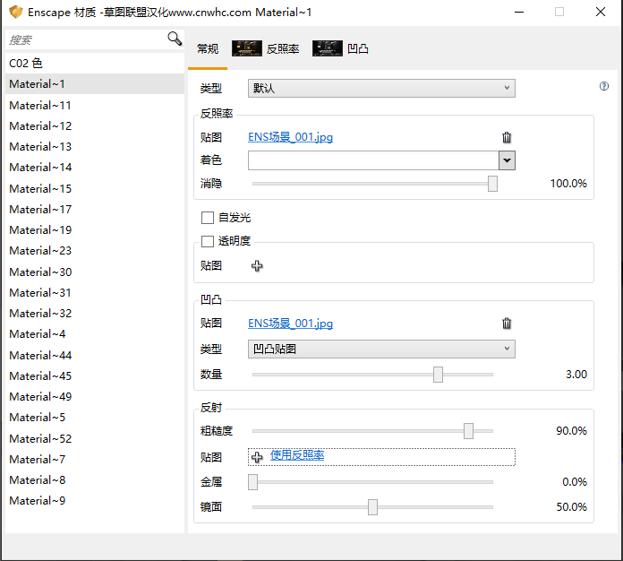Adjust the 消隐 slider handle
The width and height of the screenshot is (623, 561).
tap(492, 184)
